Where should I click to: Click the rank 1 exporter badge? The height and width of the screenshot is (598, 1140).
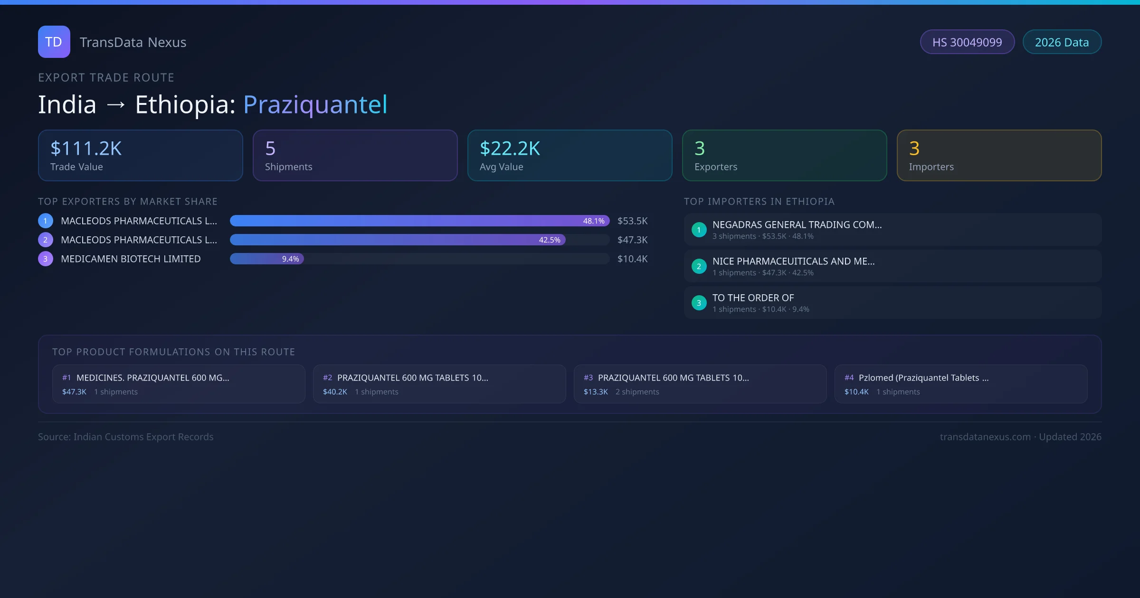(x=46, y=221)
